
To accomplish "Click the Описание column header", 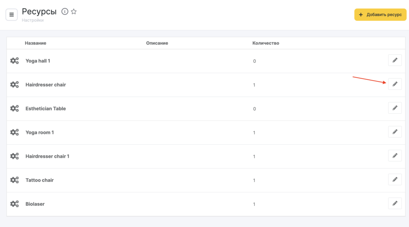I will point(157,43).
